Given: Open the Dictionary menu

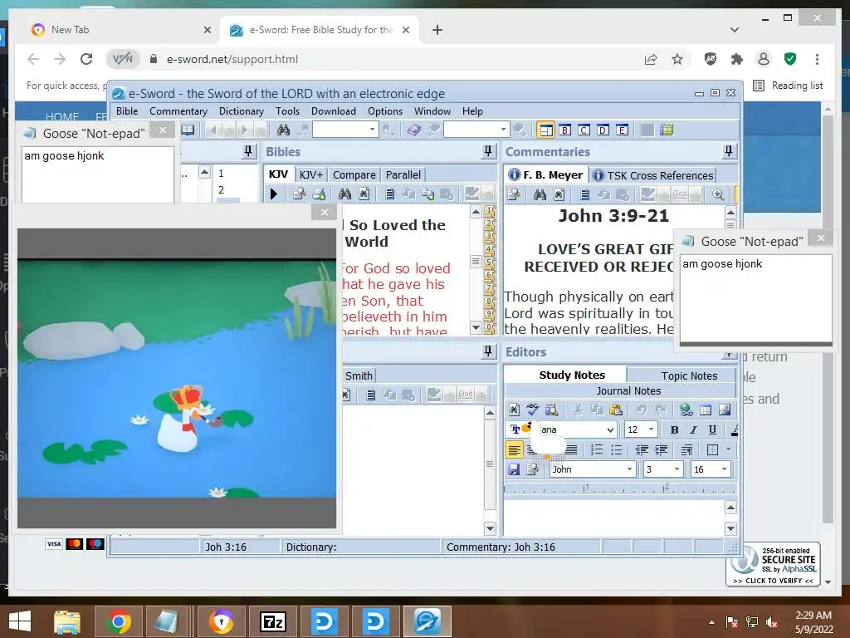Looking at the screenshot, I should tap(242, 111).
